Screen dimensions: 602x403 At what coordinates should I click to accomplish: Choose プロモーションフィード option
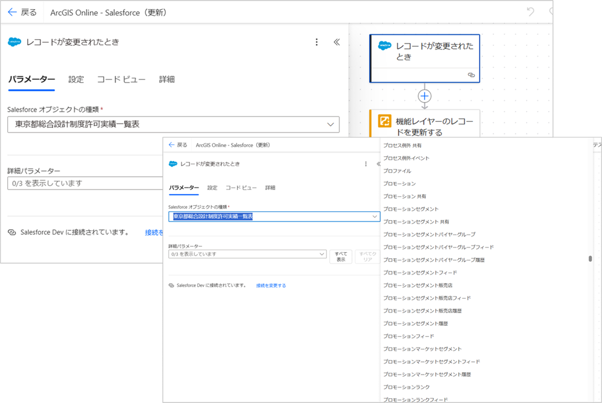[408, 336]
